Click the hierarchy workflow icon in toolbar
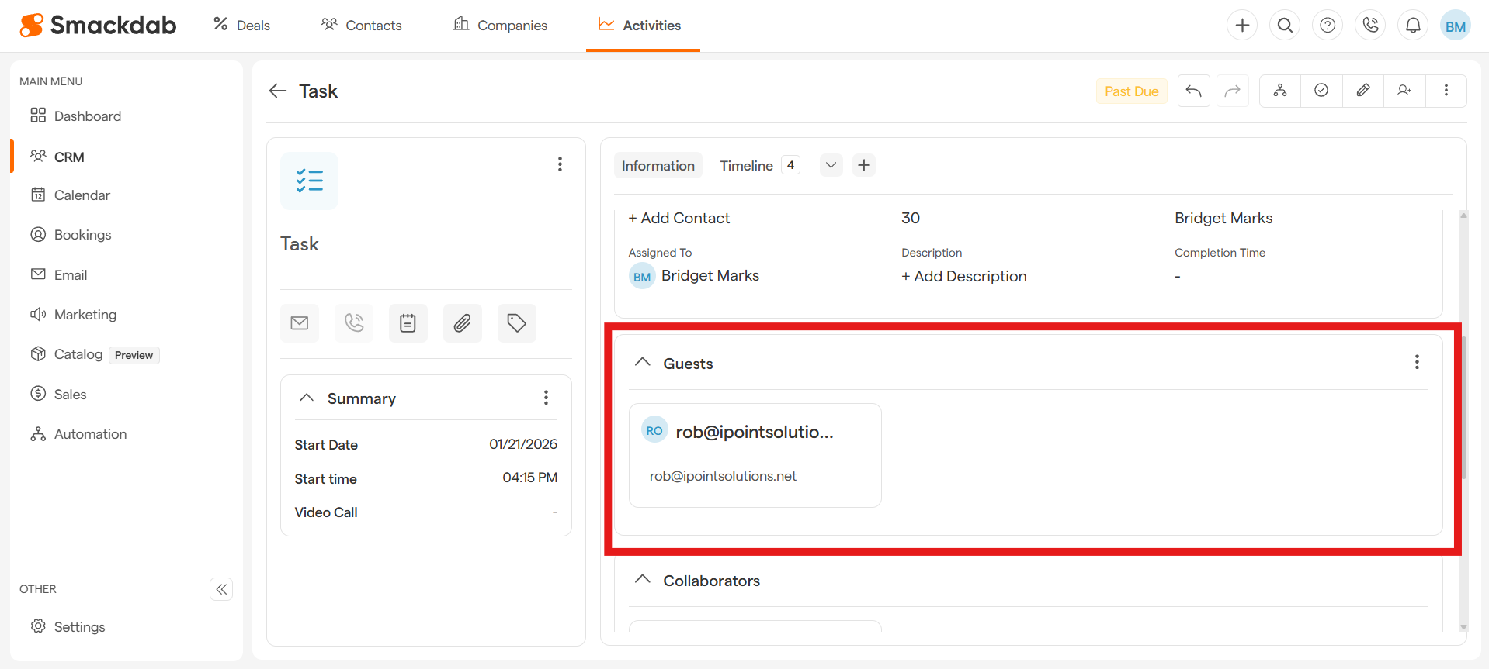Viewport: 1489px width, 669px height. coord(1279,91)
